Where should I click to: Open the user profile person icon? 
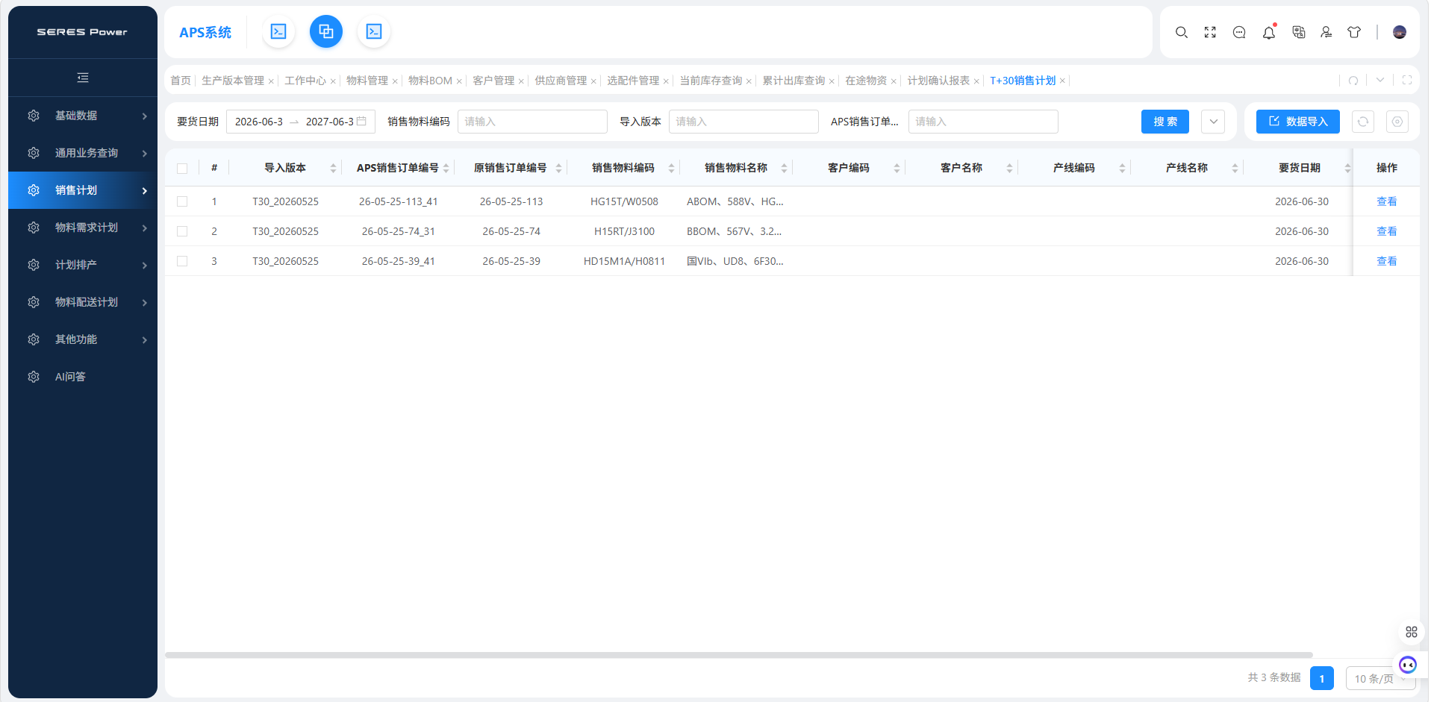1326,32
